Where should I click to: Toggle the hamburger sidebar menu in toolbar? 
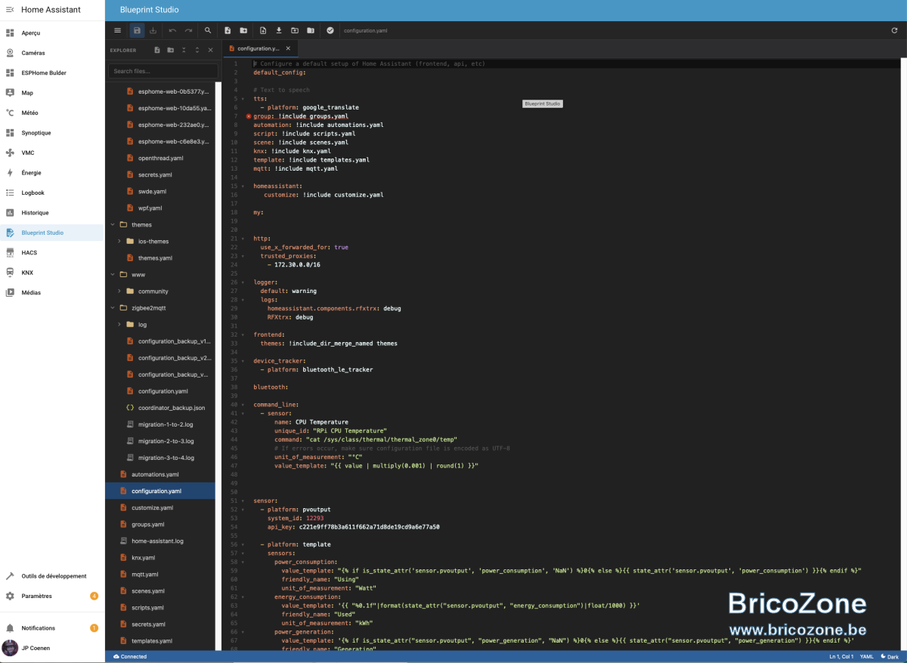[x=117, y=30]
